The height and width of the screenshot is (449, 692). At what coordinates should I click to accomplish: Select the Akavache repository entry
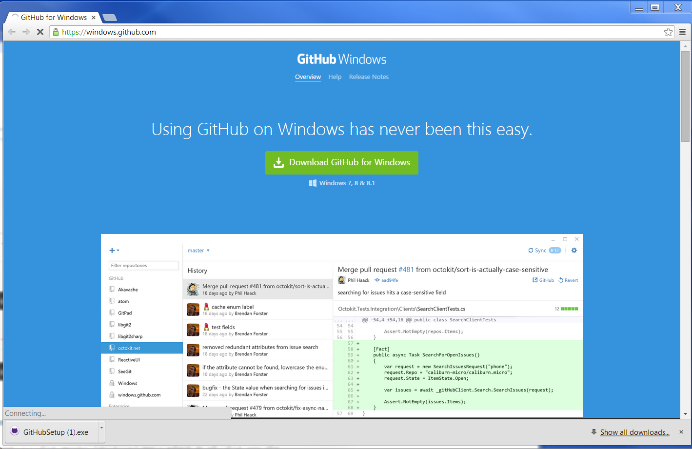142,290
